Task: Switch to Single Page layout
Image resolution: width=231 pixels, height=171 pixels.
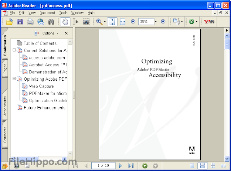Action: pos(192,166)
